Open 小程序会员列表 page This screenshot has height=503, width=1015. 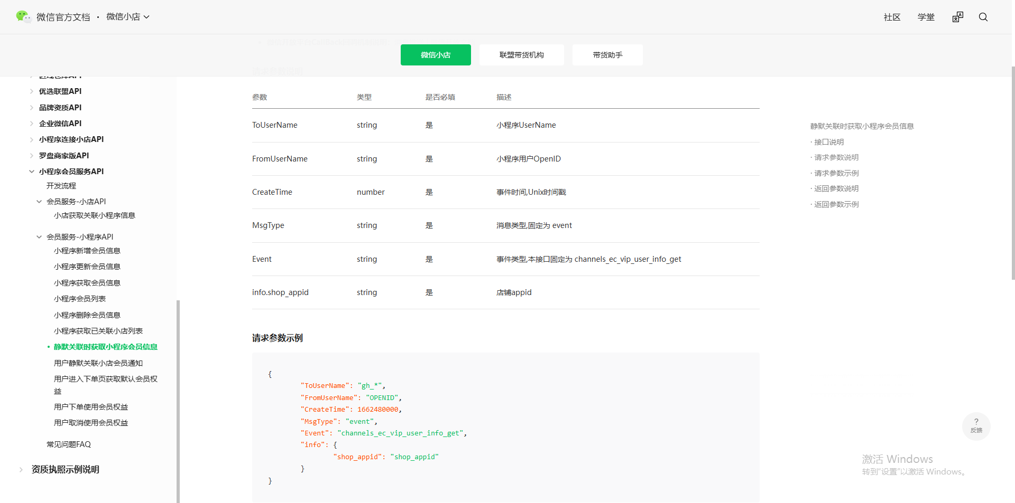pos(80,299)
